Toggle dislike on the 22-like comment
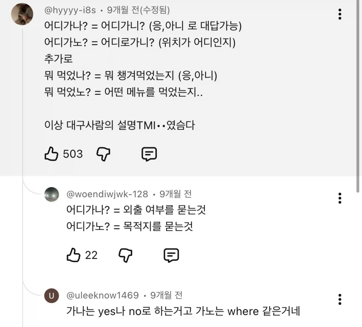The height and width of the screenshot is (327, 362). click(125, 255)
